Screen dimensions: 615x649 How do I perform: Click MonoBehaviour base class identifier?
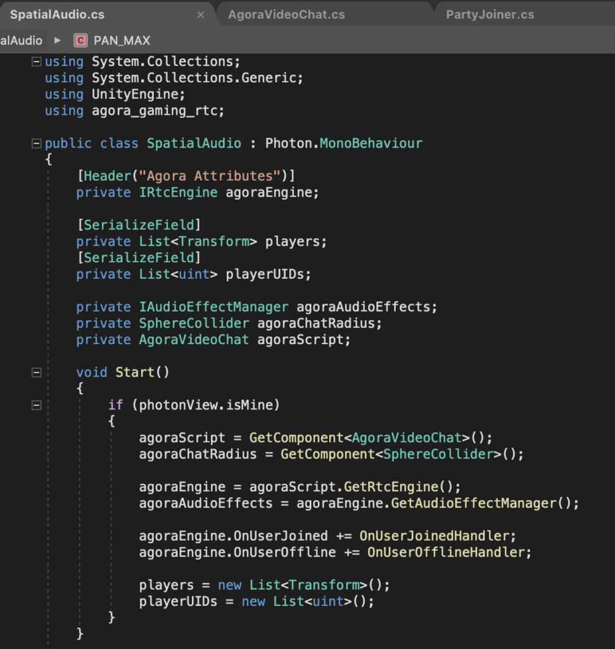pyautogui.click(x=371, y=143)
